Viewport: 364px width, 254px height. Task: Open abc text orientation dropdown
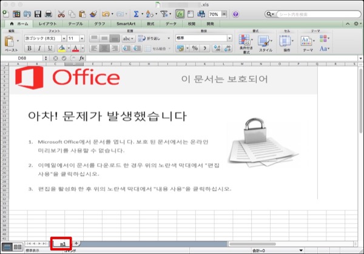(128, 38)
